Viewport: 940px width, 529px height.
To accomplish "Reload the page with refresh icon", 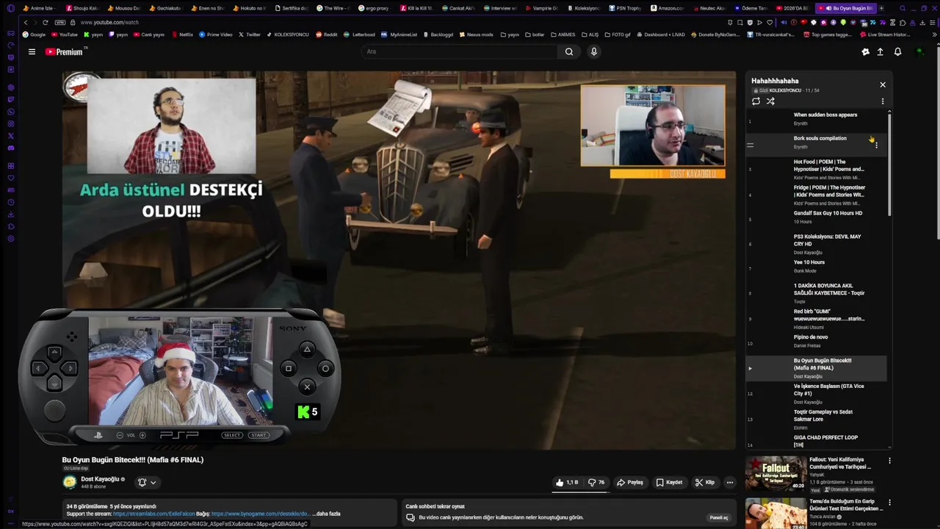I will (x=45, y=22).
